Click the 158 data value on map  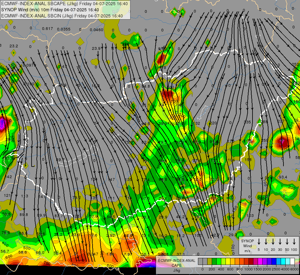248,159
